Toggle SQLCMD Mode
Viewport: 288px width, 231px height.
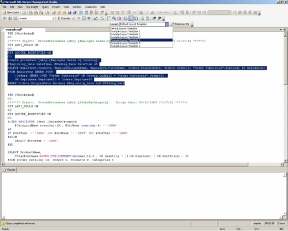click(x=119, y=18)
